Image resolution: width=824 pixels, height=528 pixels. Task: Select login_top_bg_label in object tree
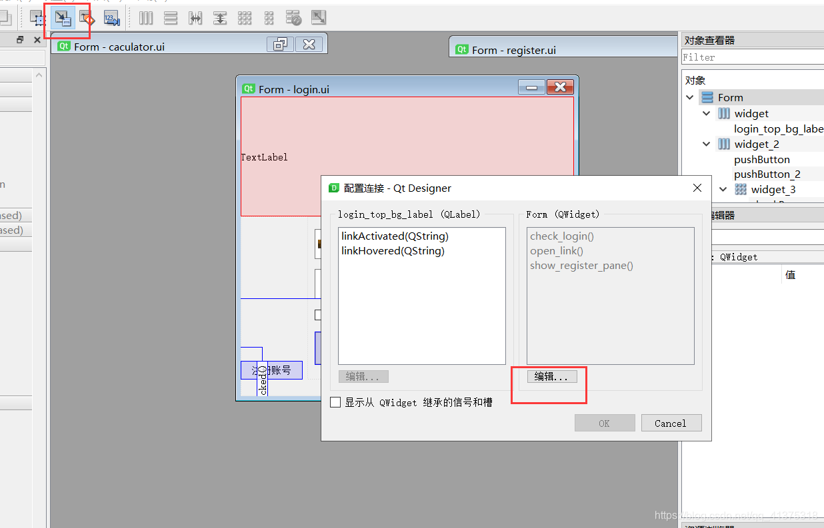point(779,129)
